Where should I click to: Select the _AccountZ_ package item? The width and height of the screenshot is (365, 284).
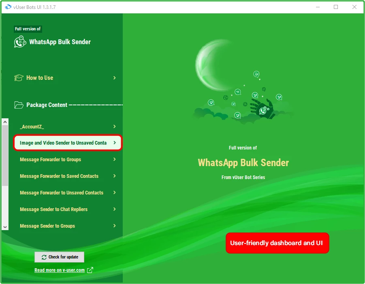click(x=68, y=126)
